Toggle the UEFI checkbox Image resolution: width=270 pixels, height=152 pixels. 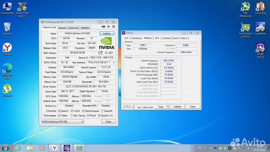point(106,53)
